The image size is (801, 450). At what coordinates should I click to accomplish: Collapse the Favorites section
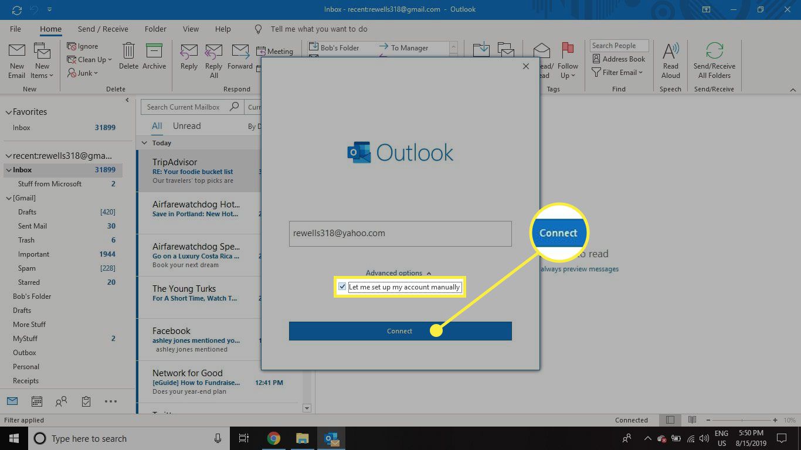8,112
